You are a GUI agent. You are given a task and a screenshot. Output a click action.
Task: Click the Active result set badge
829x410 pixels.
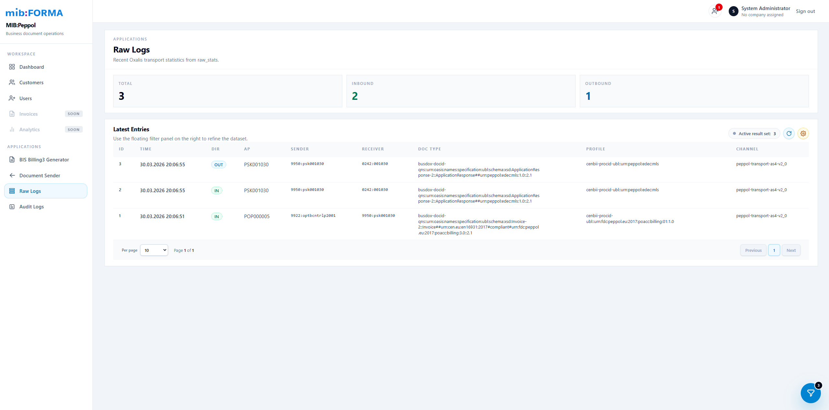754,134
